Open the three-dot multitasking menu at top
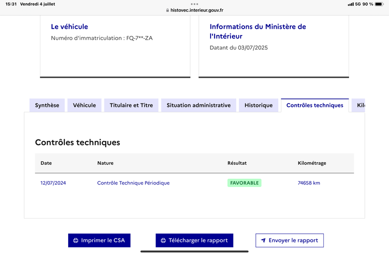This screenshot has height=255, width=389. 194,4
